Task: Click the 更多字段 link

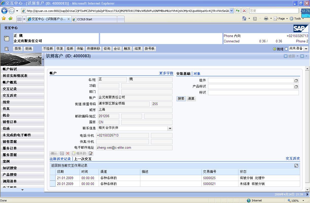Action: (166, 73)
